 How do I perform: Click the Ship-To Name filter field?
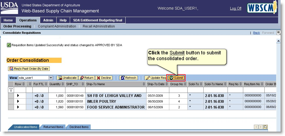(x=115, y=90)
